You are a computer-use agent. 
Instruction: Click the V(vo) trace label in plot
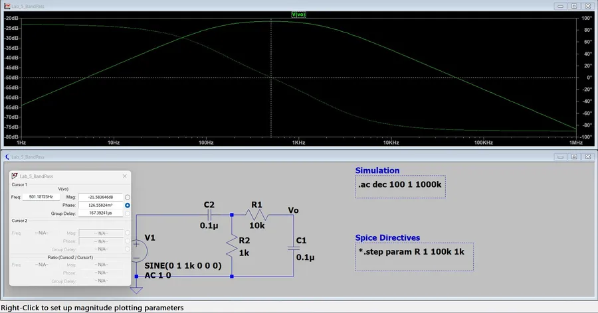tap(298, 15)
